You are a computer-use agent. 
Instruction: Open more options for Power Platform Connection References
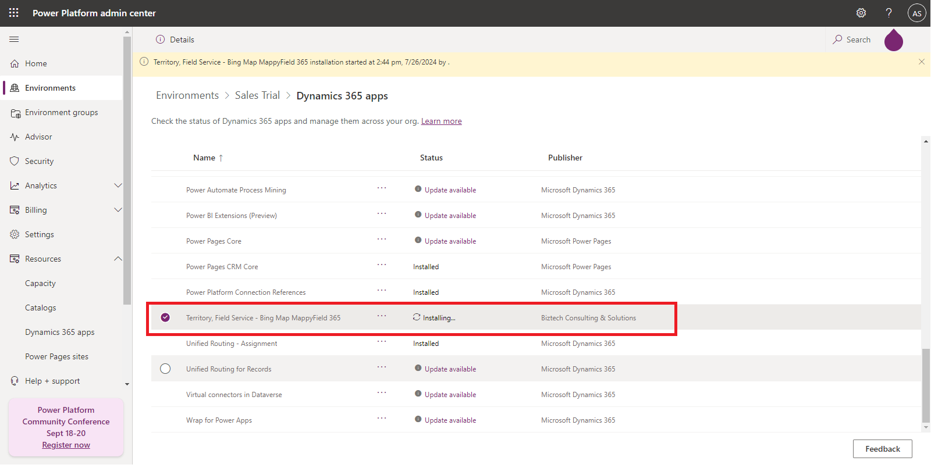pos(382,291)
